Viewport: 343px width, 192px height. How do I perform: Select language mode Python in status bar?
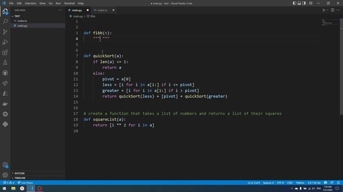click(300, 182)
